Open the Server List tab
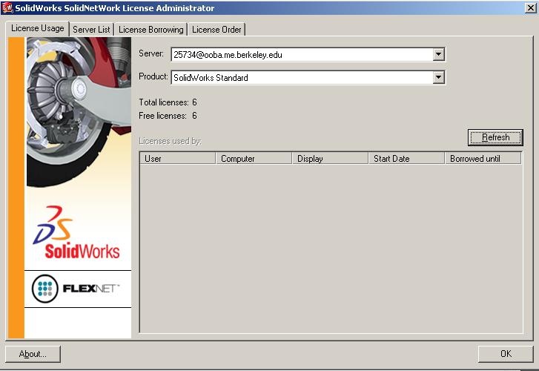Image resolution: width=539 pixels, height=371 pixels. pyautogui.click(x=91, y=30)
